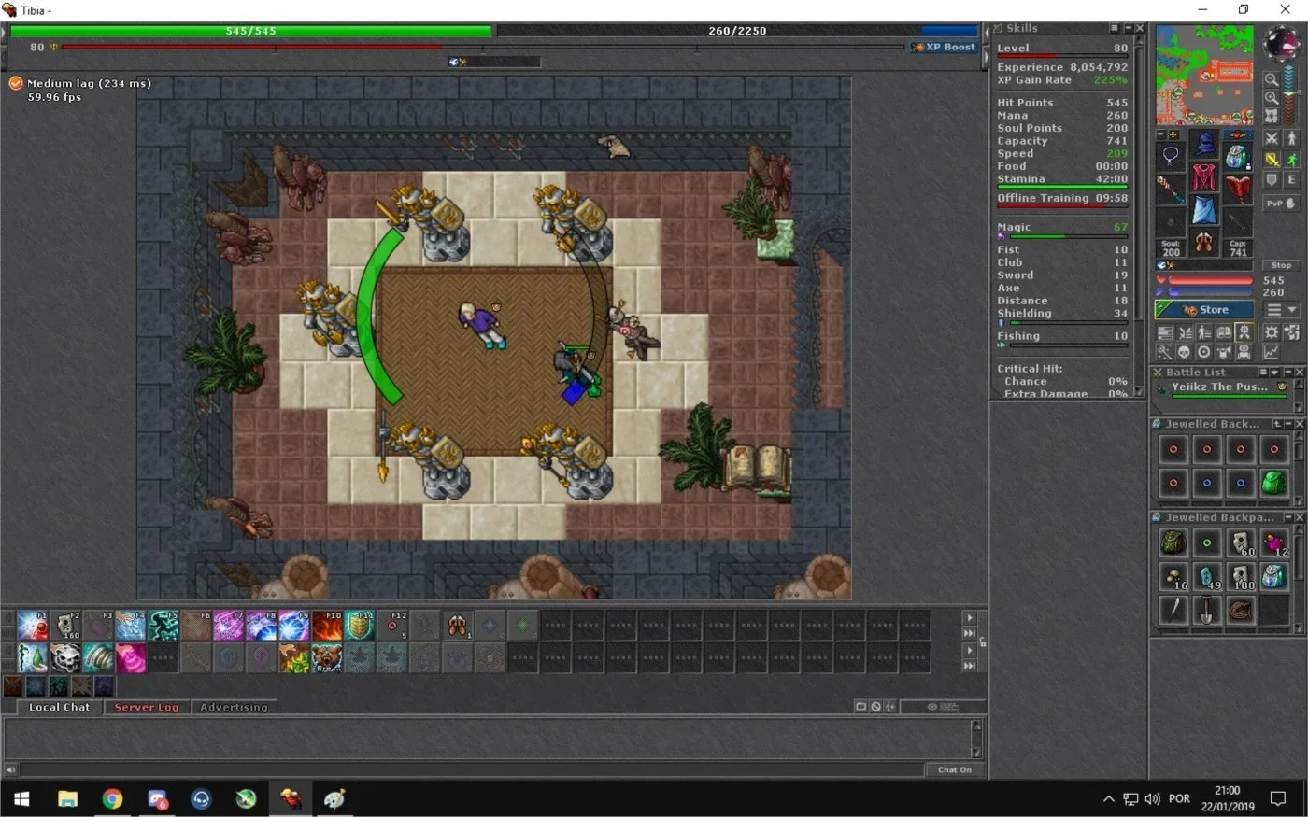The height and width of the screenshot is (817, 1308).
Task: Click the bear icon action slot
Action: [327, 658]
